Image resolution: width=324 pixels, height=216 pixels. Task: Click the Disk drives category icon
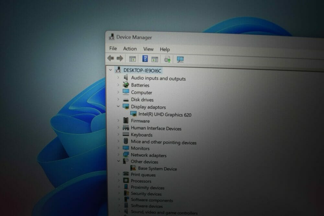(126, 100)
